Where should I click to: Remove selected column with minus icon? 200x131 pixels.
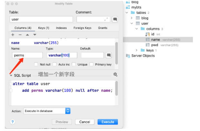(20, 35)
